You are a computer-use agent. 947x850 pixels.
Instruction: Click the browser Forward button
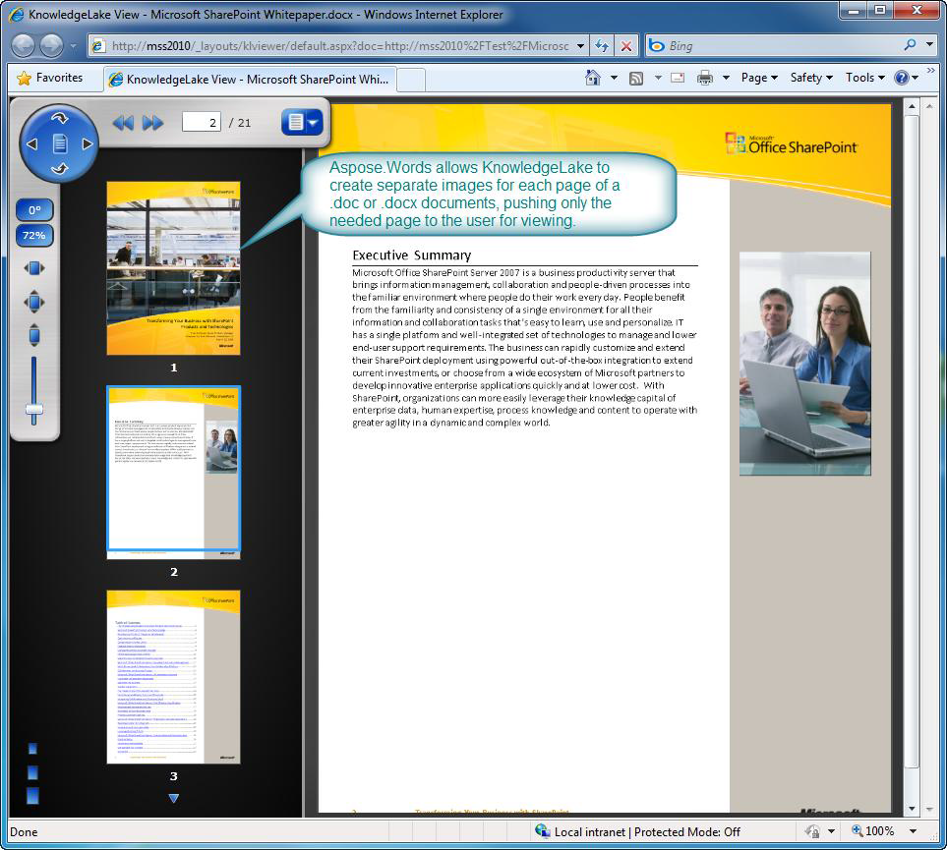(x=51, y=46)
